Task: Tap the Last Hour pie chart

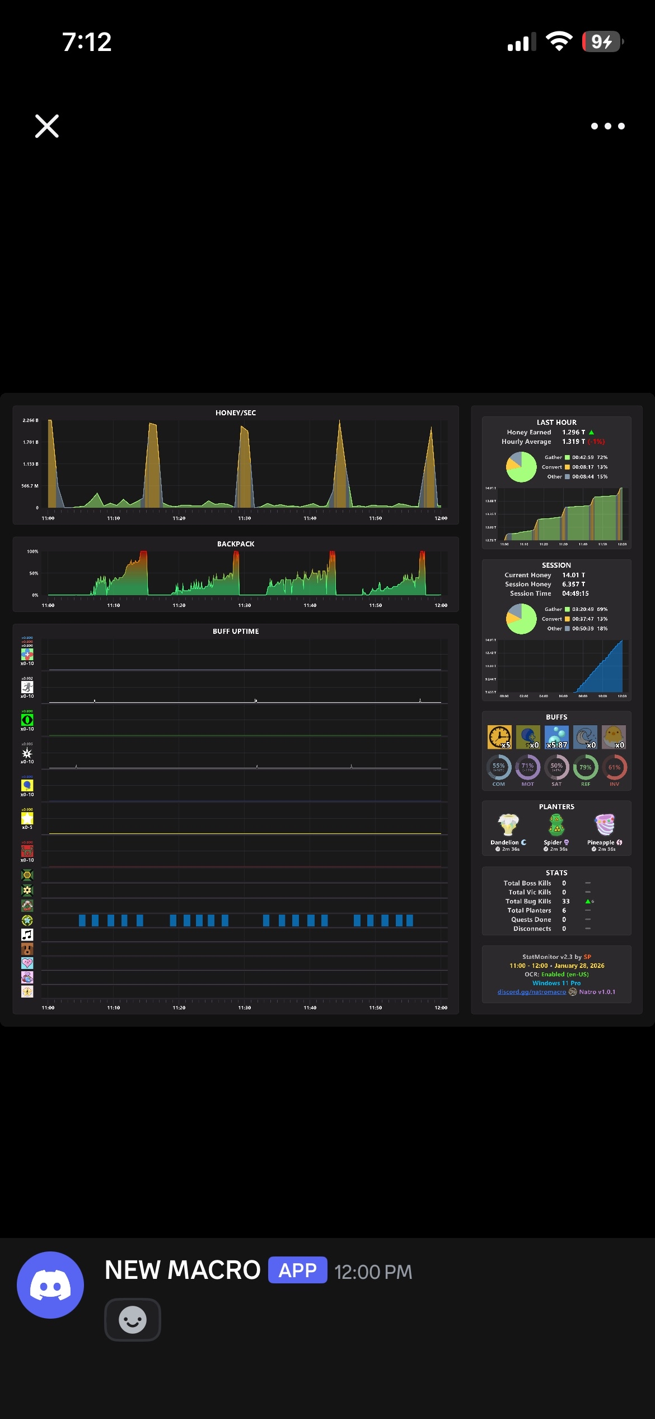Action: point(521,467)
